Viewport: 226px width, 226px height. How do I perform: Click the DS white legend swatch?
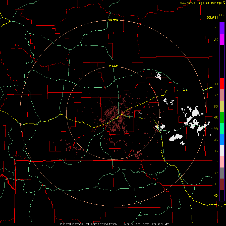tap(222, 151)
